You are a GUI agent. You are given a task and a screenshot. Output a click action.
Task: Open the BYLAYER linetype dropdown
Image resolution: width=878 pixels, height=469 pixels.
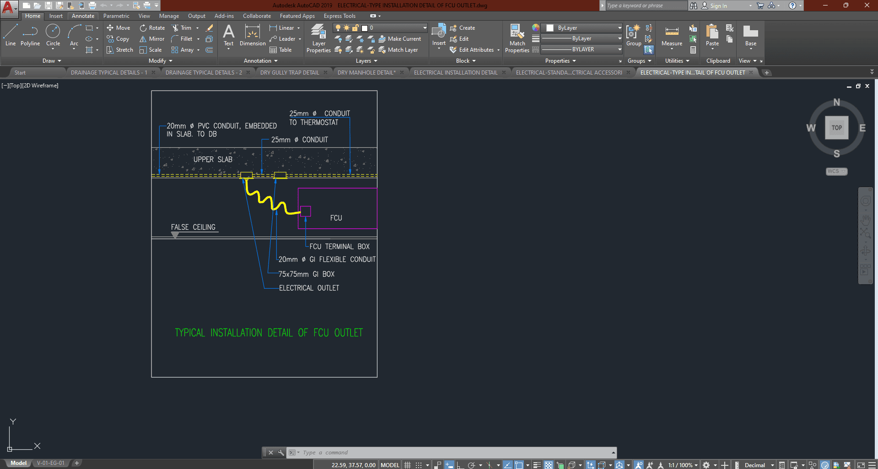582,49
